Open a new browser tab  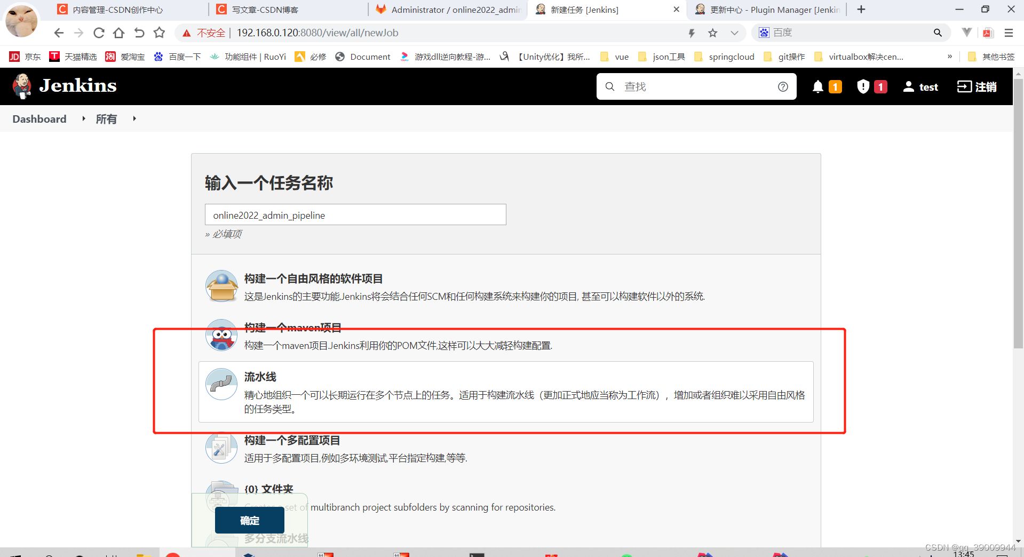[x=861, y=10]
